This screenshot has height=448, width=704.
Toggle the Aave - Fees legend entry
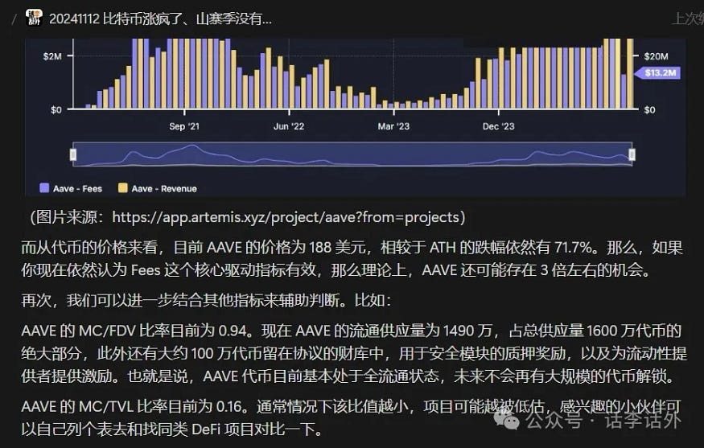pyautogui.click(x=71, y=188)
